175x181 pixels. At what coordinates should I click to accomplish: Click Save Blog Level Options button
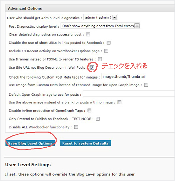click(x=30, y=143)
